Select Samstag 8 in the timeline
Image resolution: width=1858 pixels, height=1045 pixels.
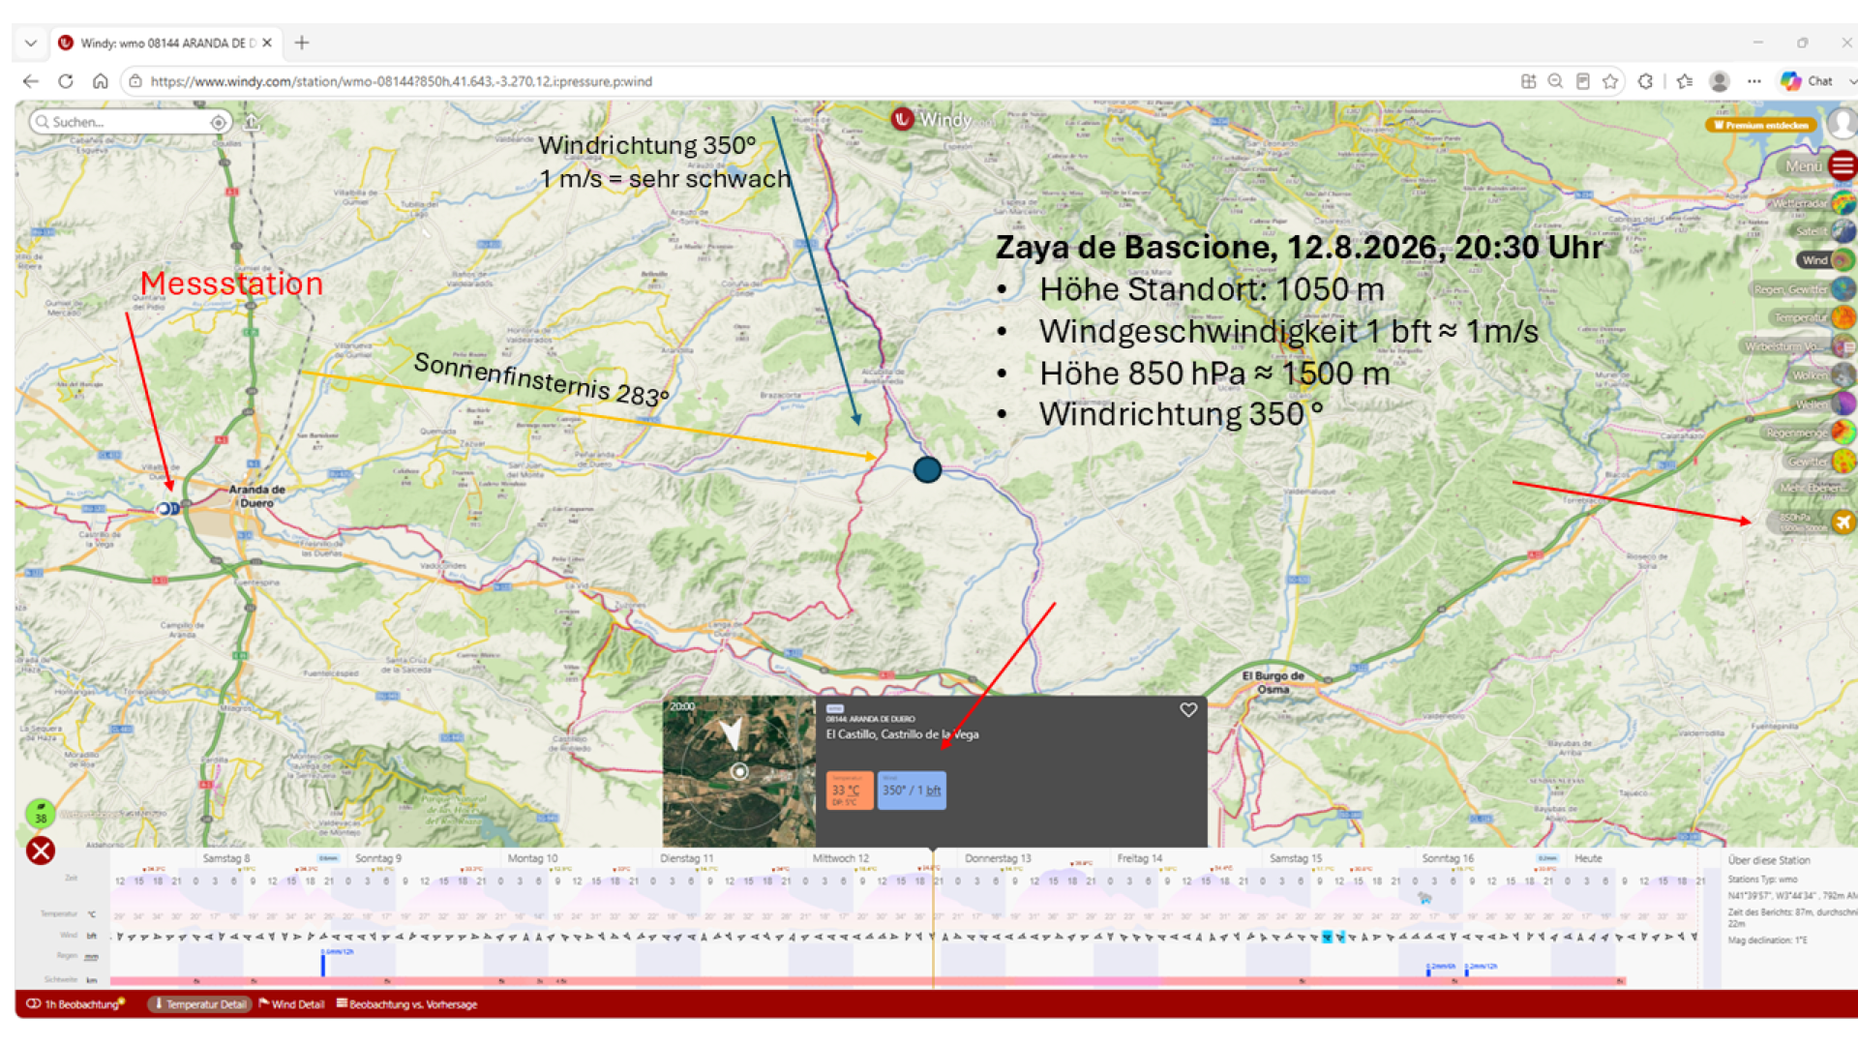pos(226,858)
